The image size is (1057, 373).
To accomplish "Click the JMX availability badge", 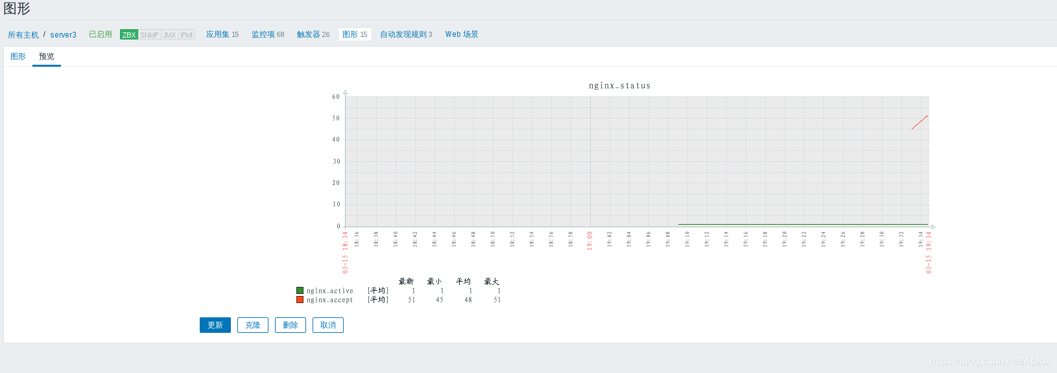I will [170, 35].
